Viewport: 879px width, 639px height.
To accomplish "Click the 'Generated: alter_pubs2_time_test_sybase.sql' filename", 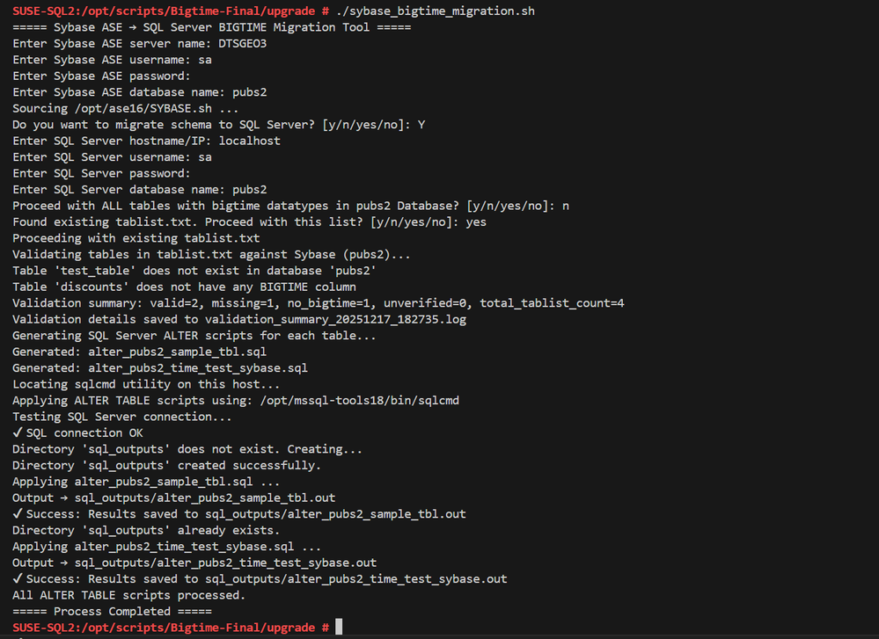I will tap(198, 368).
